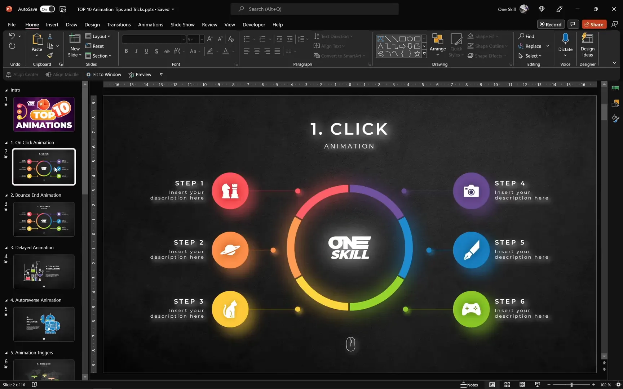Switch to the Developer tab
Screen dimensions: 623x389
click(x=254, y=24)
